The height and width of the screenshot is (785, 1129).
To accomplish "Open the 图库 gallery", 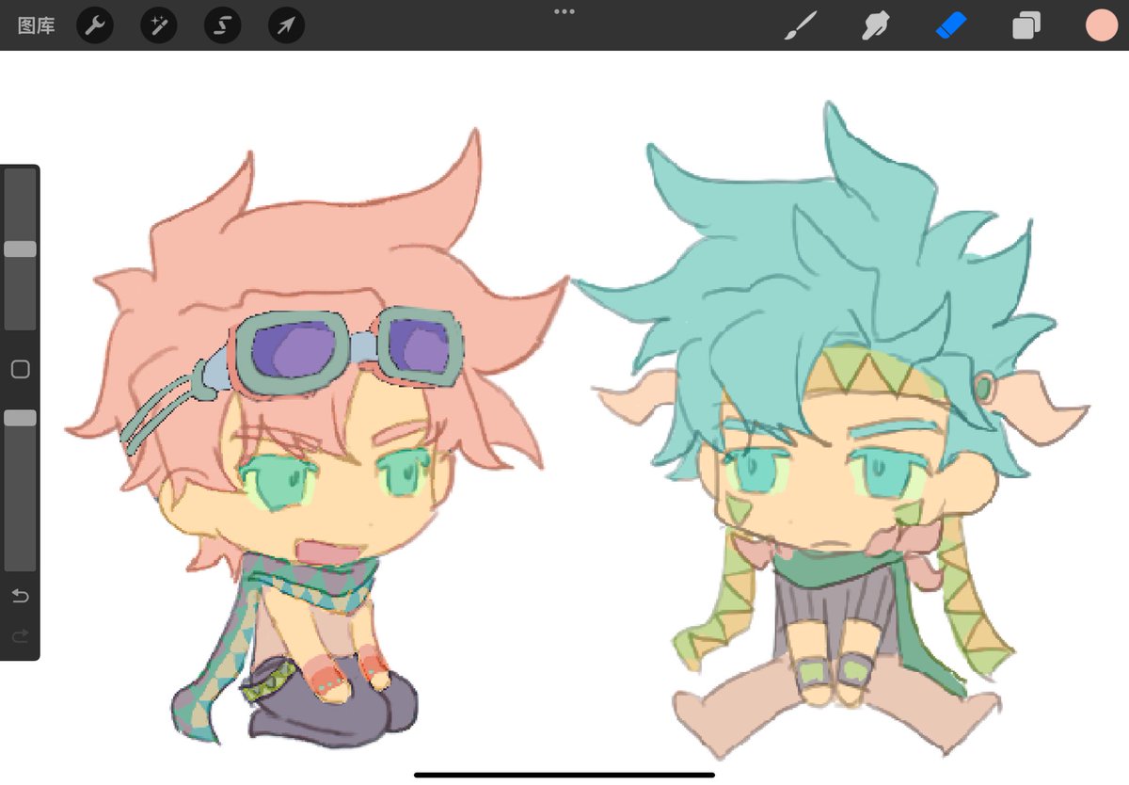I will [37, 25].
